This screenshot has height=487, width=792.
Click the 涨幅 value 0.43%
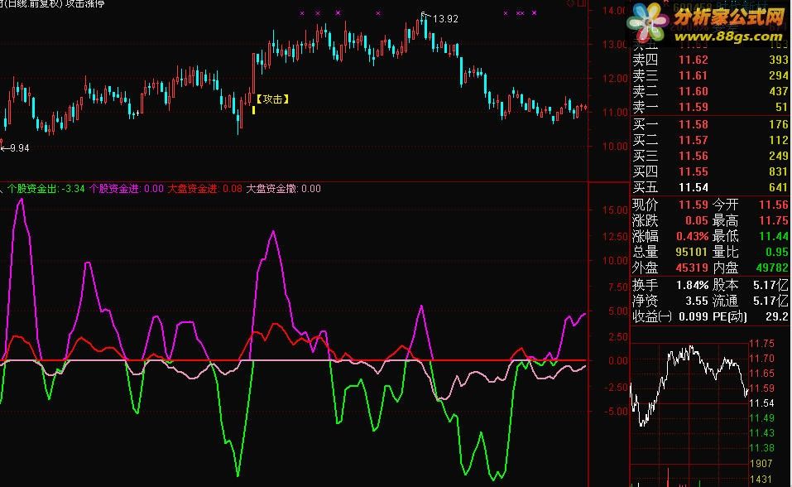[x=693, y=236]
